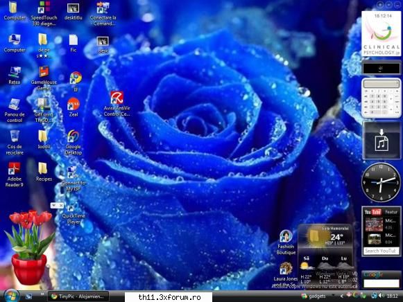403x302 pixels.
Task: Open the Recipes folder
Action: click(x=44, y=172)
